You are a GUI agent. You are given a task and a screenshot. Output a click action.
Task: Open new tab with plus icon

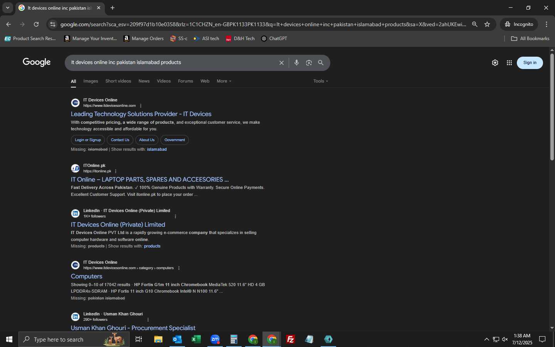113,8
